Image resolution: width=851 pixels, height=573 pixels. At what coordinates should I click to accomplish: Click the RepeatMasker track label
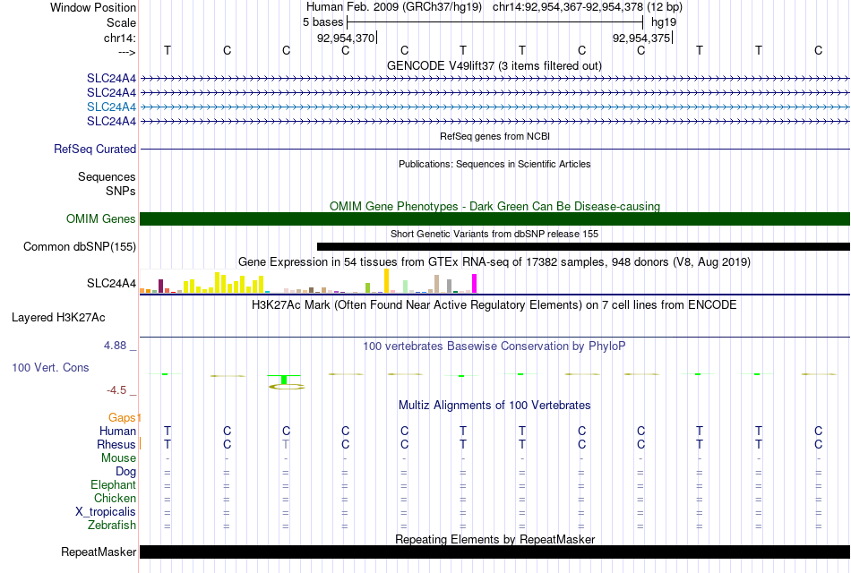[99, 552]
